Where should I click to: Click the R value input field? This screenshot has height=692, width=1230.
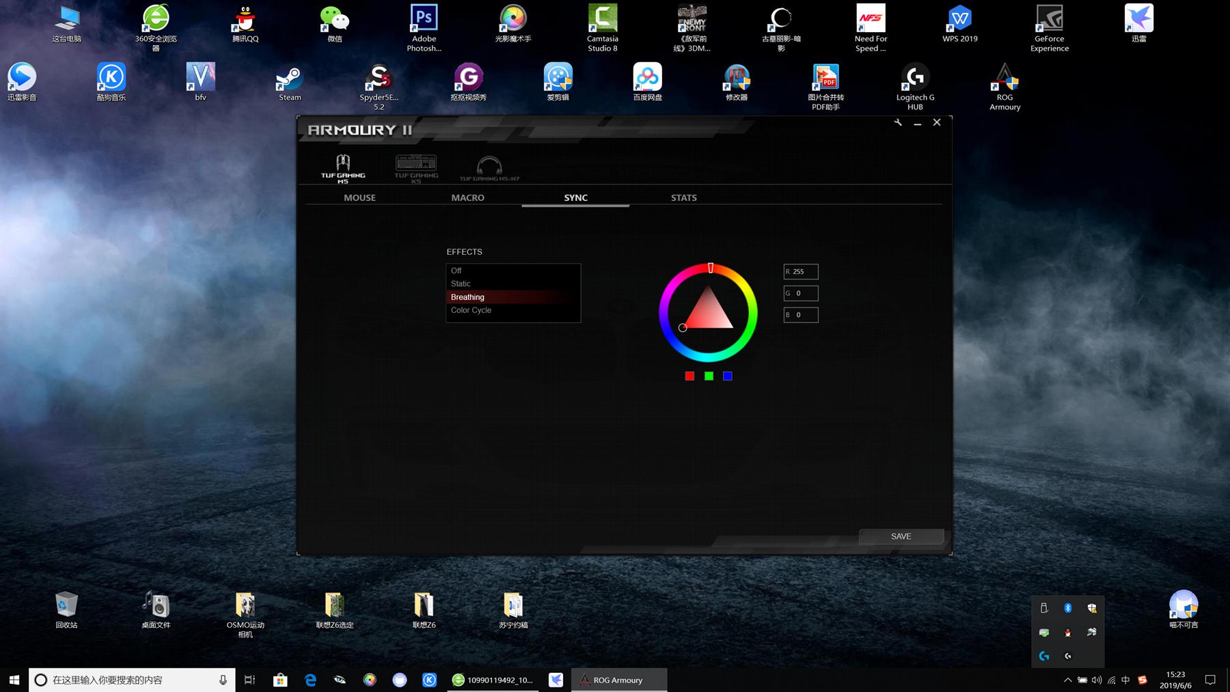[801, 271]
